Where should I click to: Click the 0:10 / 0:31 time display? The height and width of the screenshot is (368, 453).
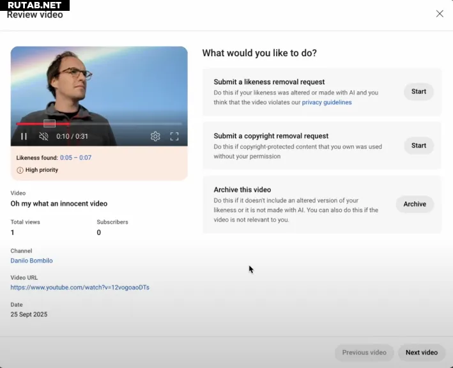[72, 136]
